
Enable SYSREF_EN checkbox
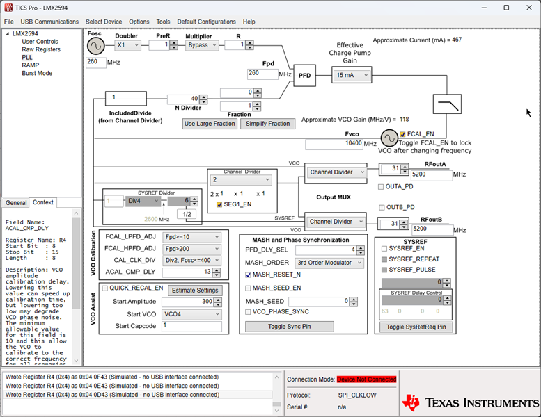384,249
